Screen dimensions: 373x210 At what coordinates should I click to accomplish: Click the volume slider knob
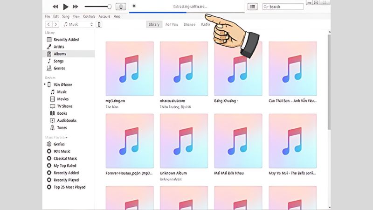tap(109, 7)
